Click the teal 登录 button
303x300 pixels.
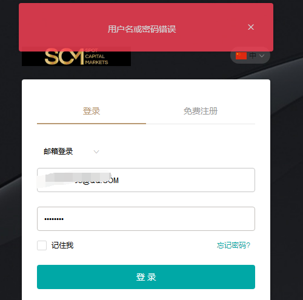tap(146, 277)
